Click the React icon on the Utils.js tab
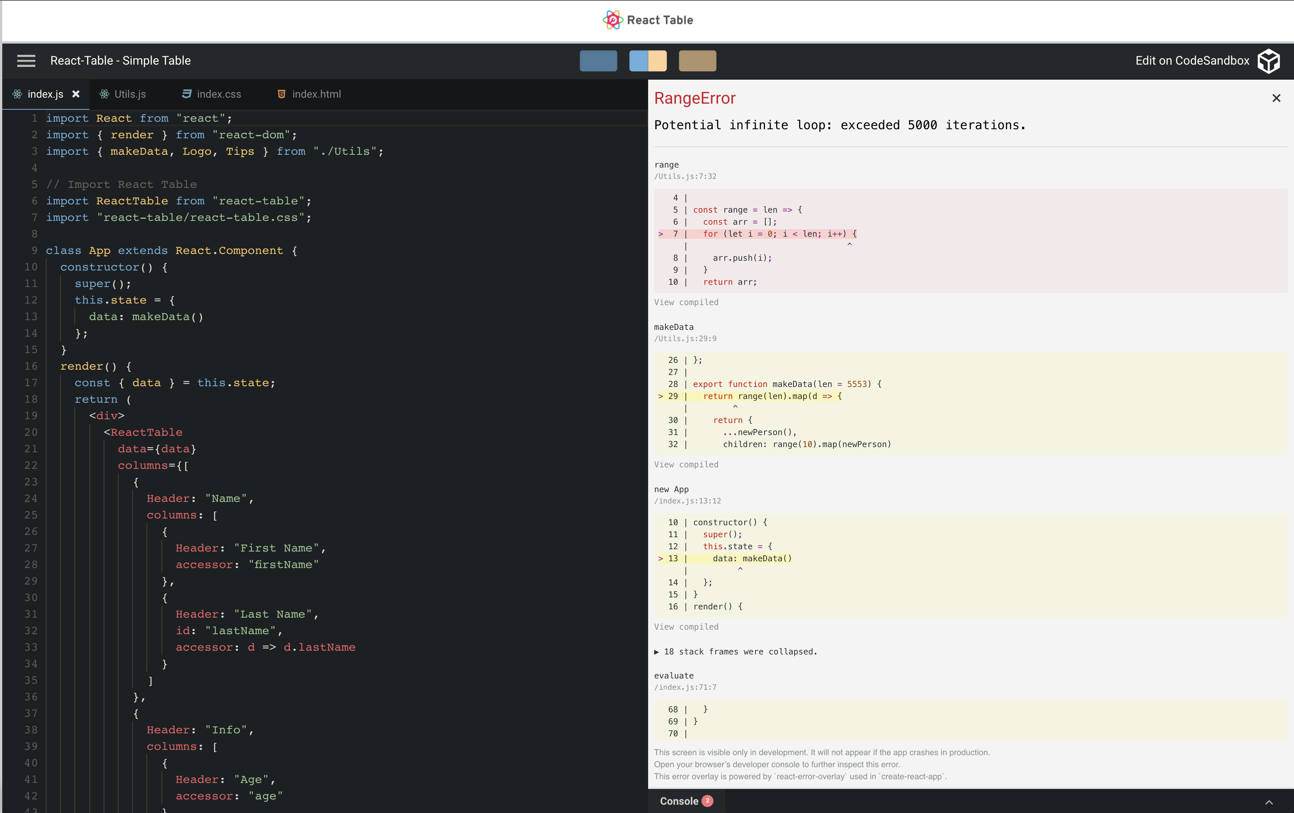Screen dimensions: 1294x813 104,94
